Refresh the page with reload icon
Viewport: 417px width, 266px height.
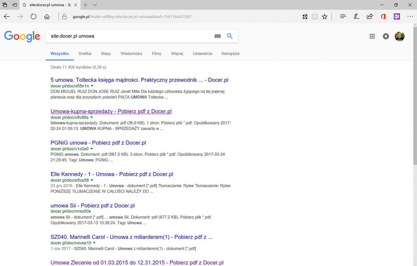(x=33, y=17)
